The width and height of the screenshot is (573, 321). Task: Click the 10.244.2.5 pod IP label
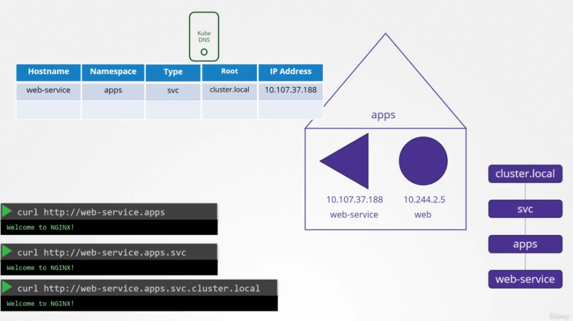click(424, 200)
